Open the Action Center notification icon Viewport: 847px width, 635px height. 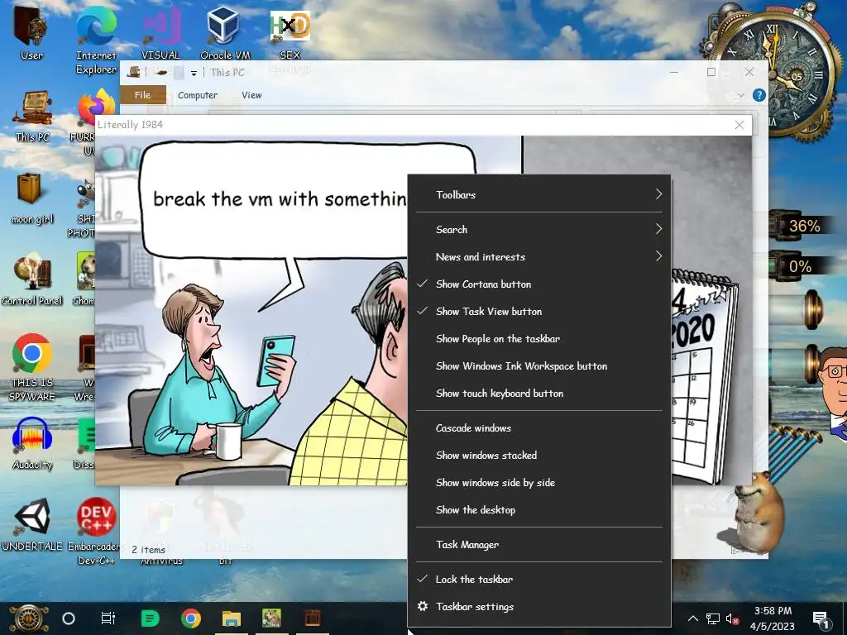click(x=821, y=618)
